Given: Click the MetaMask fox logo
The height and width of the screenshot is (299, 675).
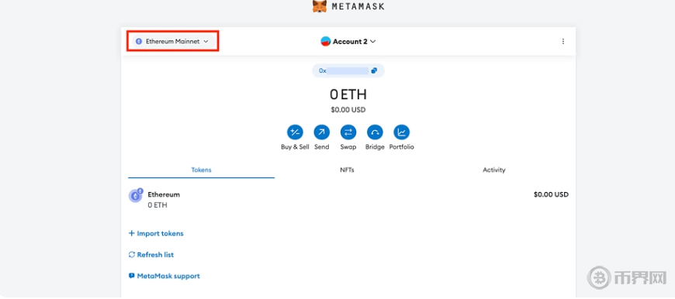Looking at the screenshot, I should pyautogui.click(x=319, y=6).
